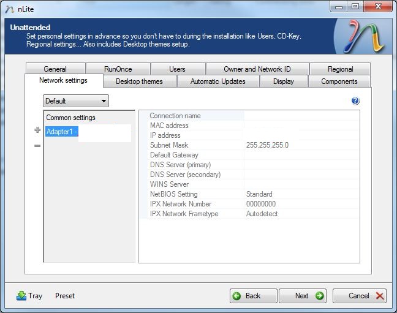Click the blue help question mark icon
This screenshot has height=313, width=397.
click(355, 101)
